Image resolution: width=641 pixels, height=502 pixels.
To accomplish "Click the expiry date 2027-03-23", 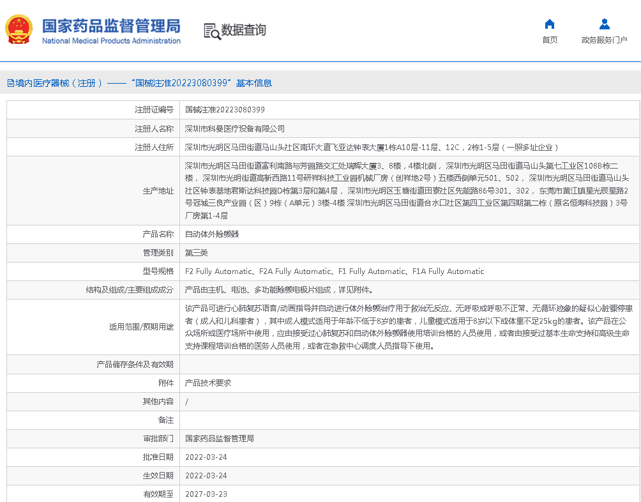I will coord(206,494).
